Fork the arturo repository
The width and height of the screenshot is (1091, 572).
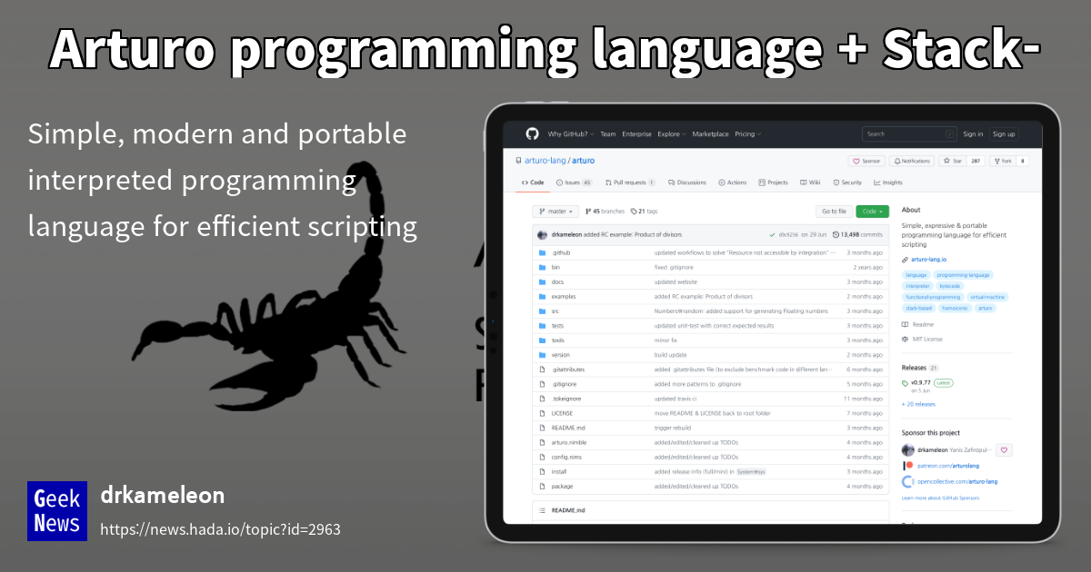tap(1005, 161)
